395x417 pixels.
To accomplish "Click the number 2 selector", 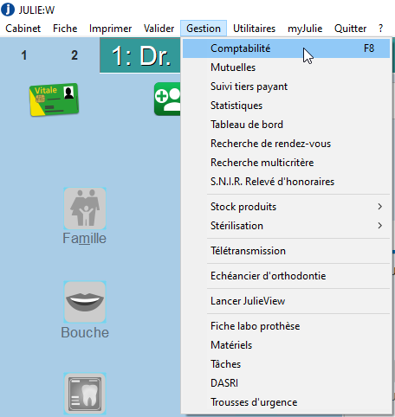I will pos(74,55).
